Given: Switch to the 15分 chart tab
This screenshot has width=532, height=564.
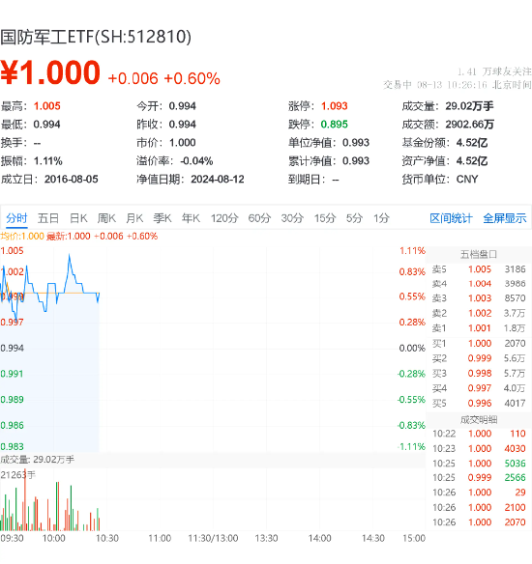Looking at the screenshot, I should [x=325, y=218].
